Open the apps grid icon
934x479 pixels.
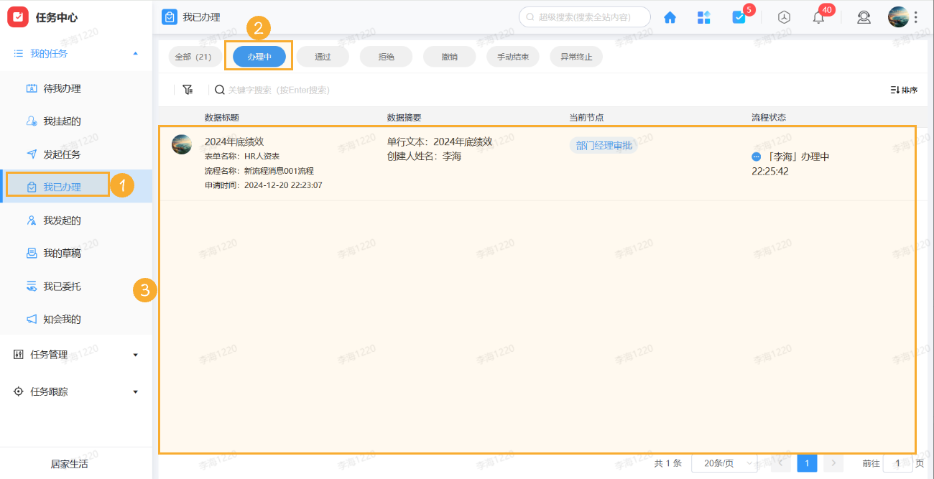click(x=704, y=17)
